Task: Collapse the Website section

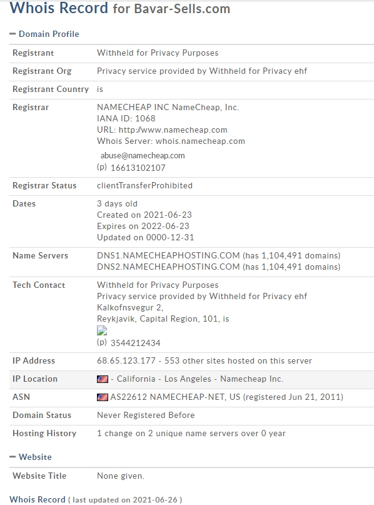Action: click(x=31, y=457)
